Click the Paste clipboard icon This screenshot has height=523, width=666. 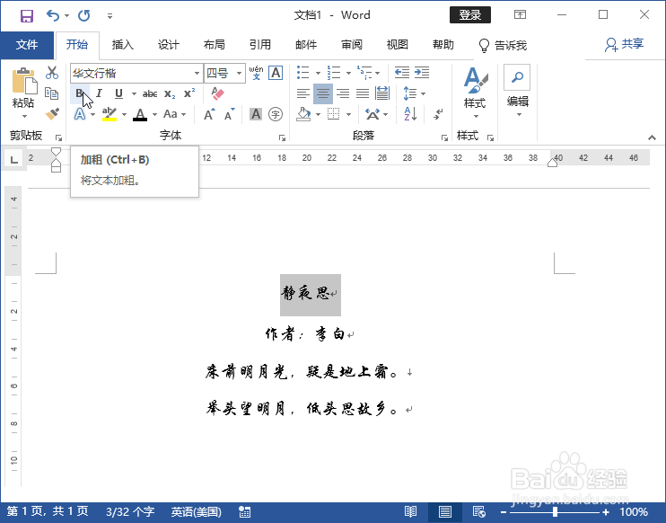pos(24,81)
